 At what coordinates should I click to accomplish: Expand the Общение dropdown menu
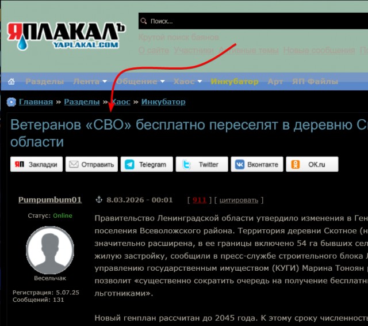[x=140, y=82]
